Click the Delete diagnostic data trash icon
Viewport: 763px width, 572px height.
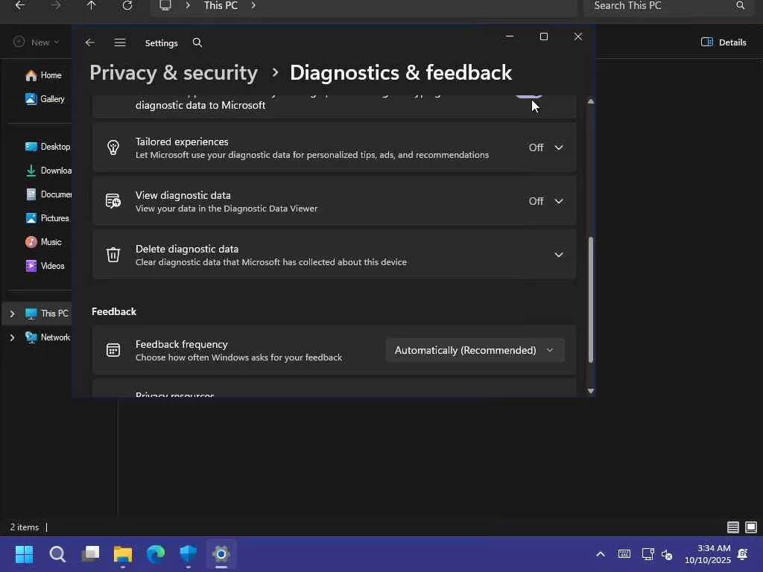pos(113,255)
